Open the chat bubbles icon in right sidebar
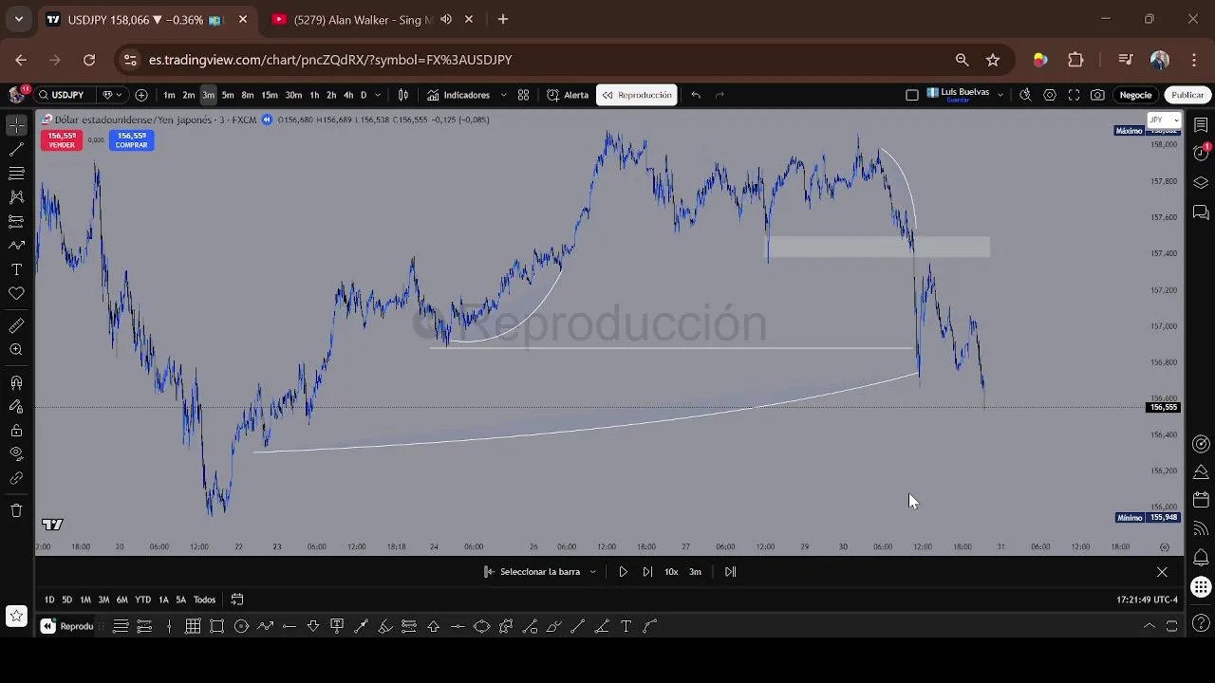Viewport: 1215px width, 683px height. click(x=1201, y=211)
